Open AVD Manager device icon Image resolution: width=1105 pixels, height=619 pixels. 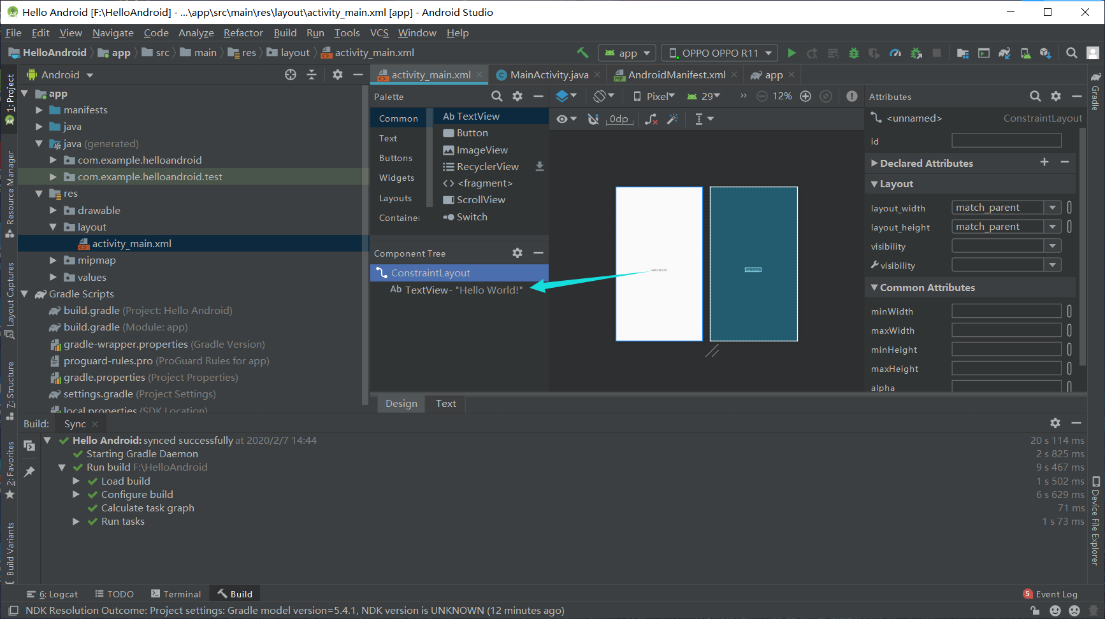[1025, 53]
